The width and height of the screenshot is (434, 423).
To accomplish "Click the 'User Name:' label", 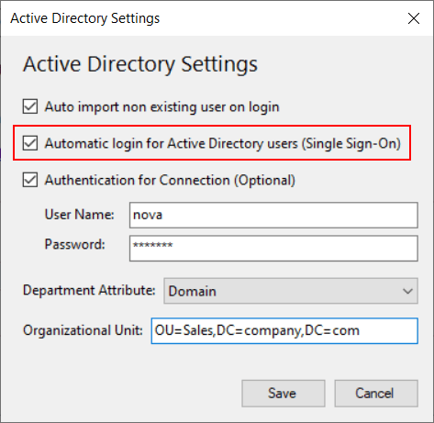I will coord(79,215).
